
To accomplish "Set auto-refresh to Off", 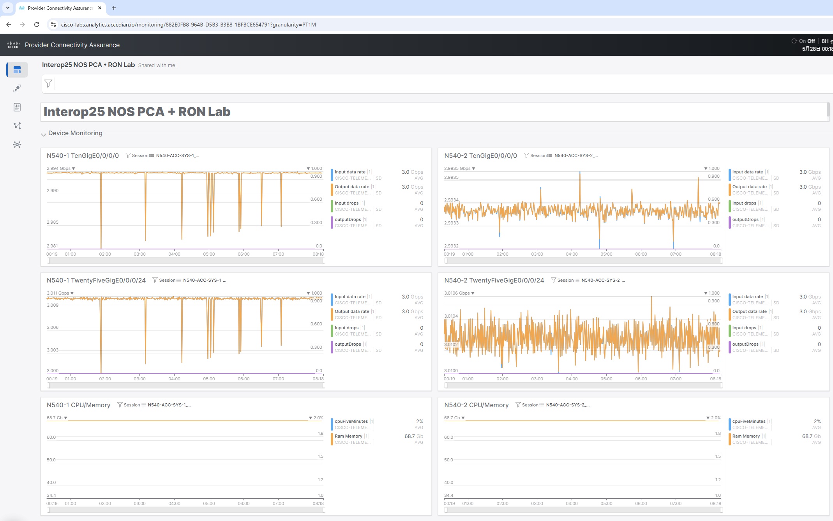I will [x=811, y=41].
